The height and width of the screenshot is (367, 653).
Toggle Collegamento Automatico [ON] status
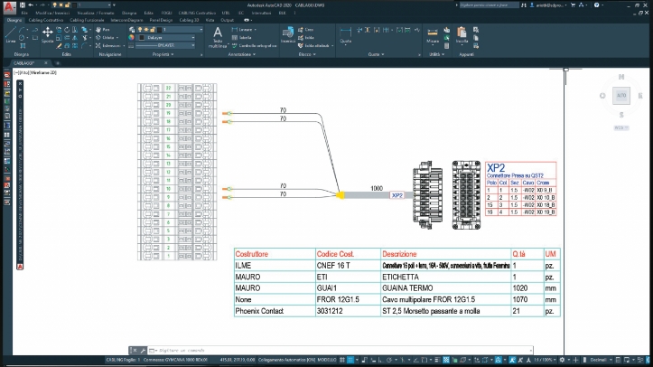(287, 360)
